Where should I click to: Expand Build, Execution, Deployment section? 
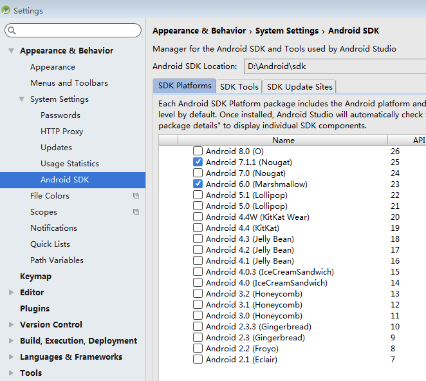[11, 341]
